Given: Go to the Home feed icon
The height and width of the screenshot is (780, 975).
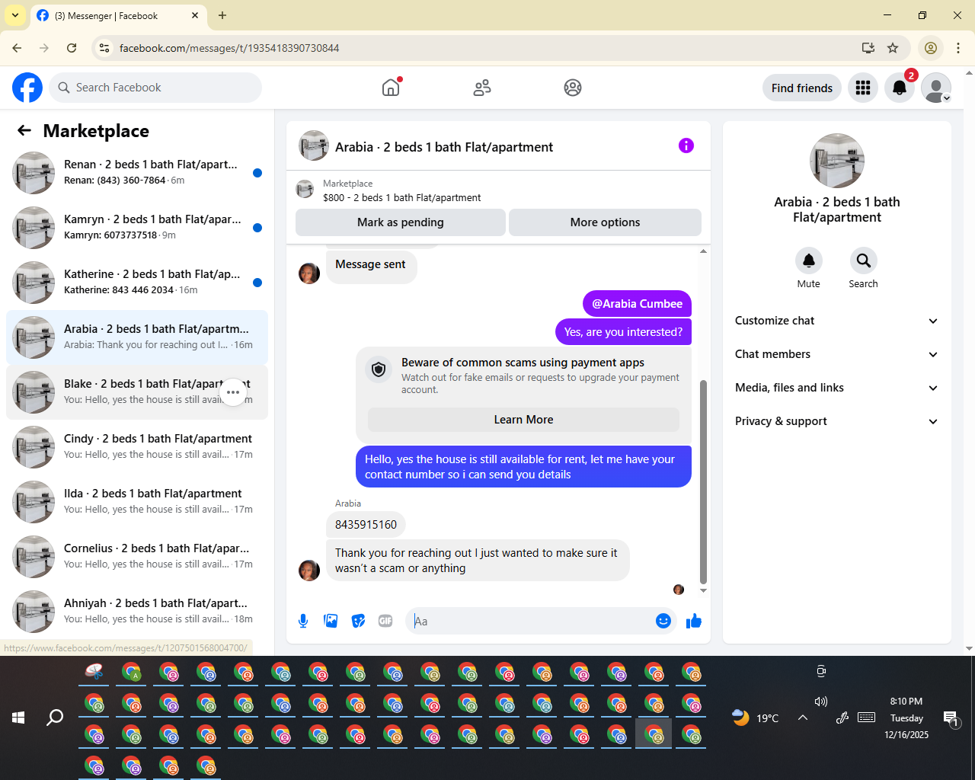Looking at the screenshot, I should [x=391, y=88].
